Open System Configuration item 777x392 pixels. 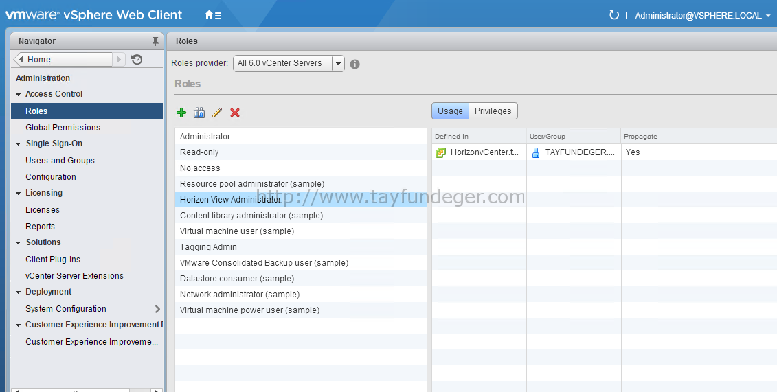[66, 309]
